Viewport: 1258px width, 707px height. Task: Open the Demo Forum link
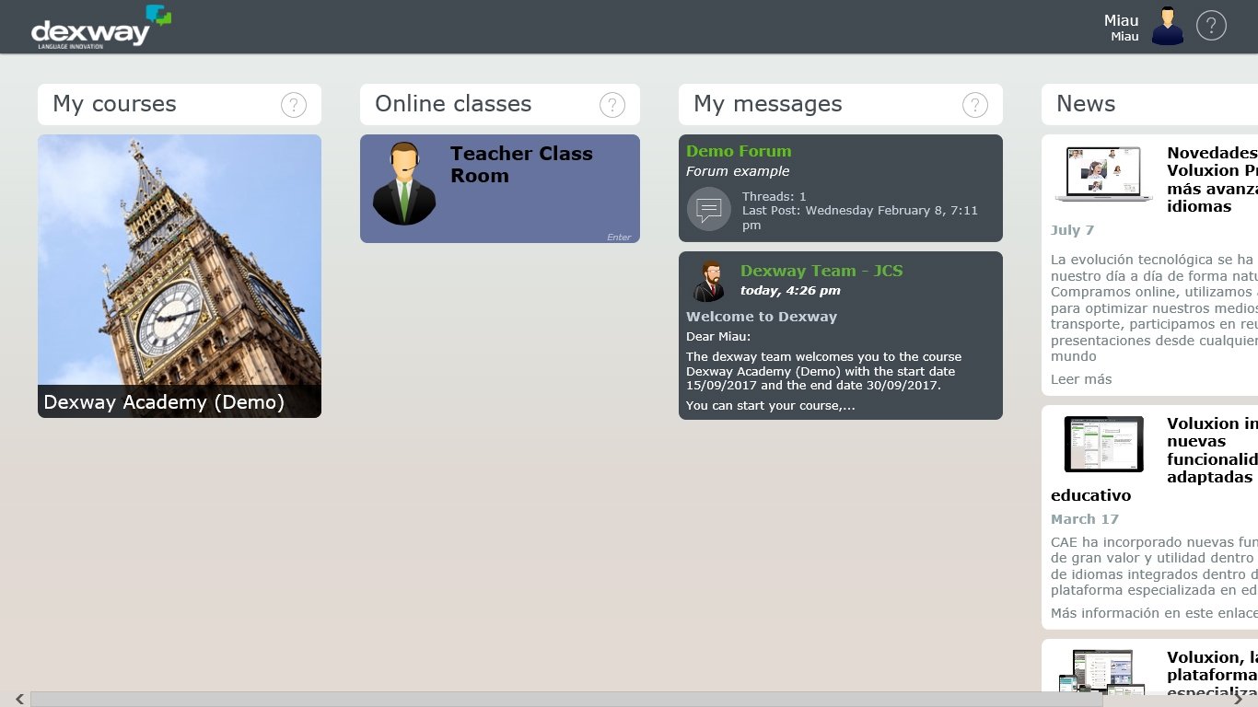[x=739, y=151]
